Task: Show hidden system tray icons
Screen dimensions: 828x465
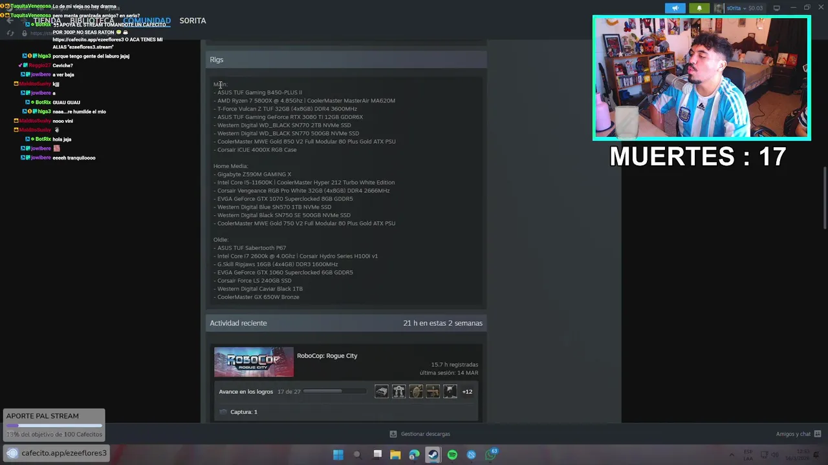Action: click(732, 455)
